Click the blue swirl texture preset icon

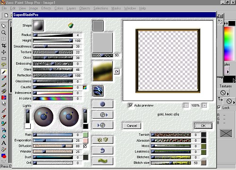98,91
